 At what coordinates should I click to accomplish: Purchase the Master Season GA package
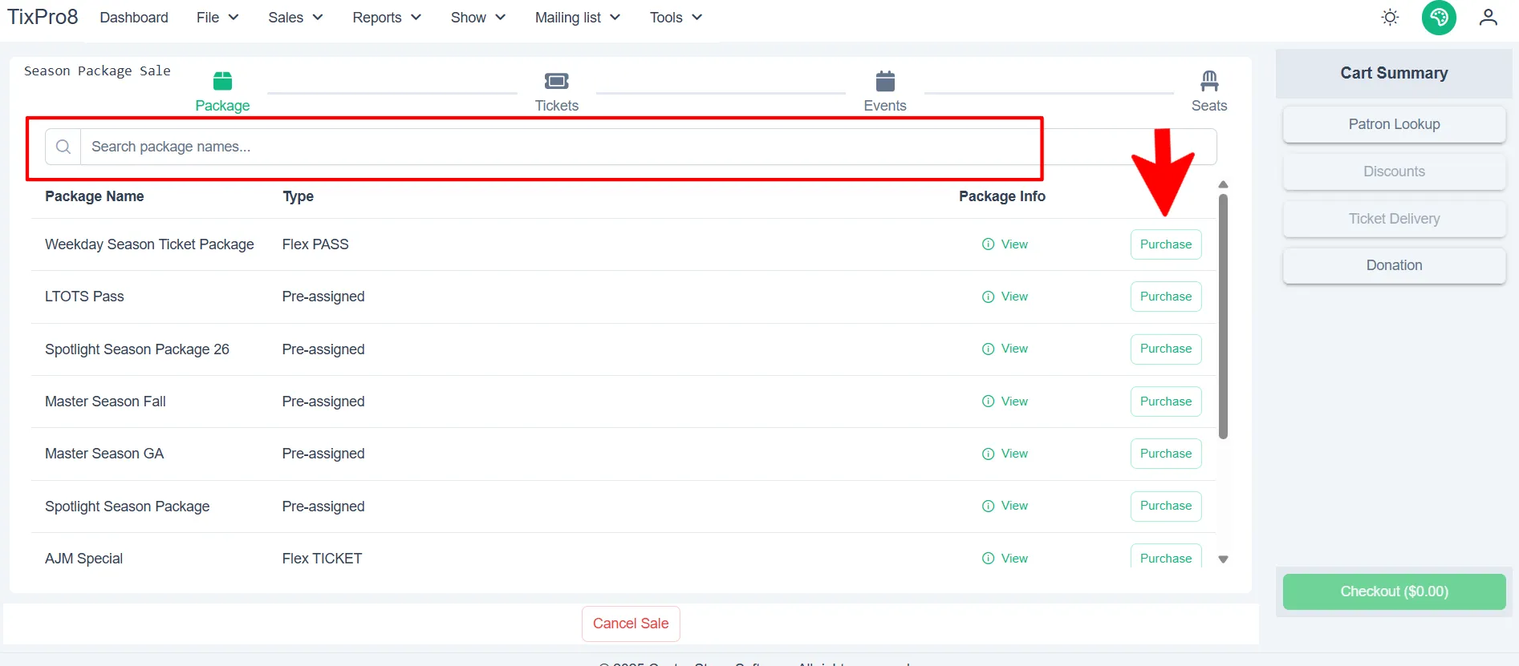tap(1165, 454)
